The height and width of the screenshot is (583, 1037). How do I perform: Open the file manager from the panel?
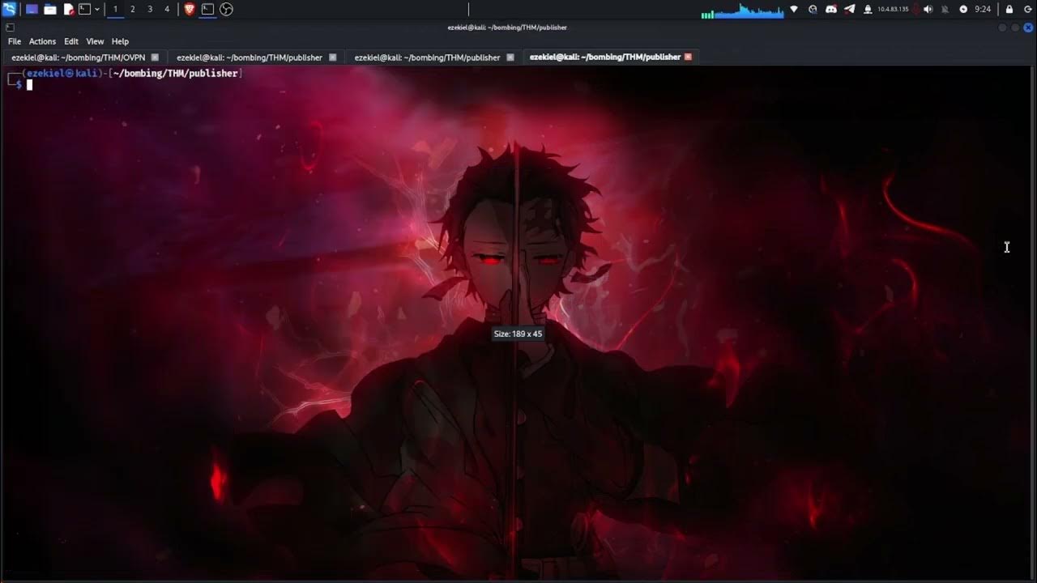pos(50,9)
